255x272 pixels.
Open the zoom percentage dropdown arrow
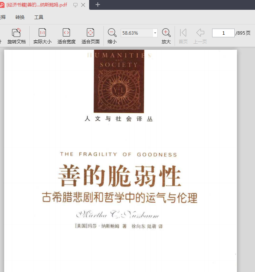pos(155,33)
